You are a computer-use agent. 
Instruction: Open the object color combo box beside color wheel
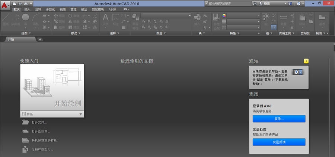(x=243, y=16)
